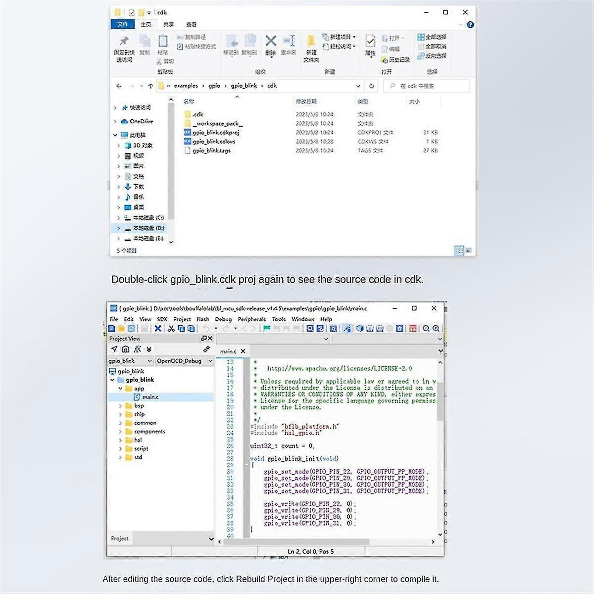Open the Debug menu in CDK
Viewport: 594px width, 594px height.
[x=223, y=319]
